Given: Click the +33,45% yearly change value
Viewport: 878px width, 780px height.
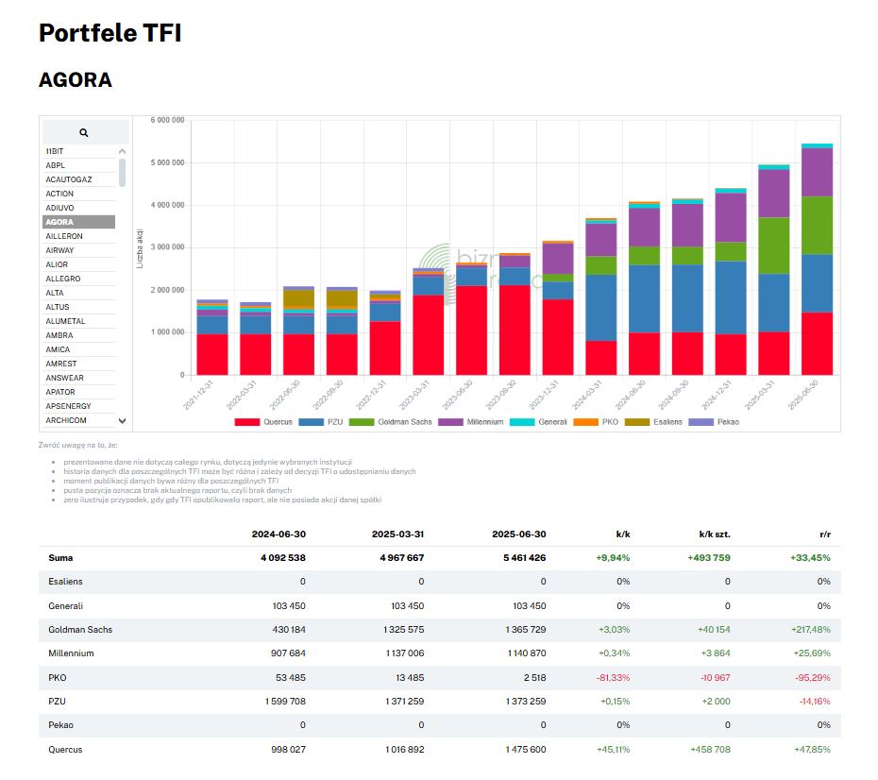Looking at the screenshot, I should click(810, 558).
